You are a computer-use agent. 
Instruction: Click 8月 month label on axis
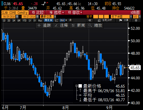point(66,108)
